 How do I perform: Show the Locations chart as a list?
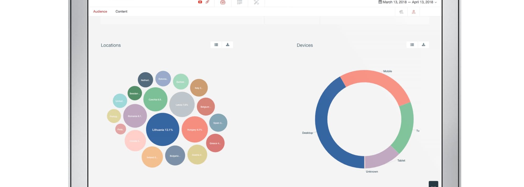(216, 45)
